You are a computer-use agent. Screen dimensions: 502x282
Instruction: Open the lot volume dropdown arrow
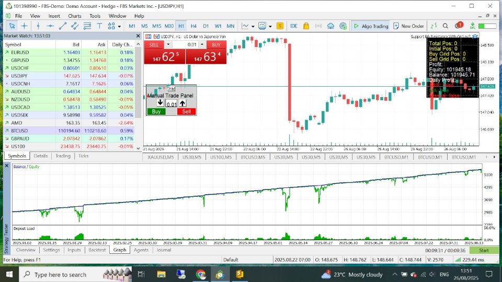click(x=168, y=45)
